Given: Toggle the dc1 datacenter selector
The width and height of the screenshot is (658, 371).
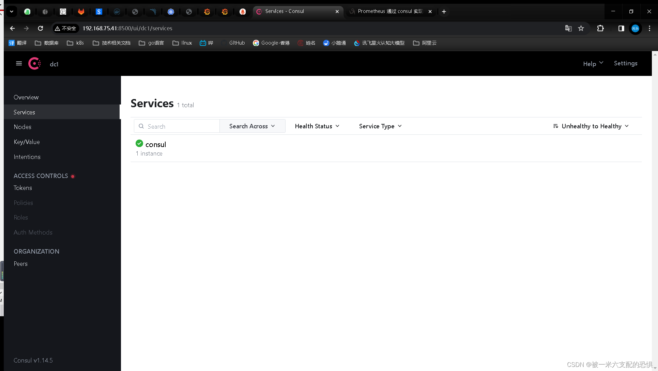Looking at the screenshot, I should point(55,64).
